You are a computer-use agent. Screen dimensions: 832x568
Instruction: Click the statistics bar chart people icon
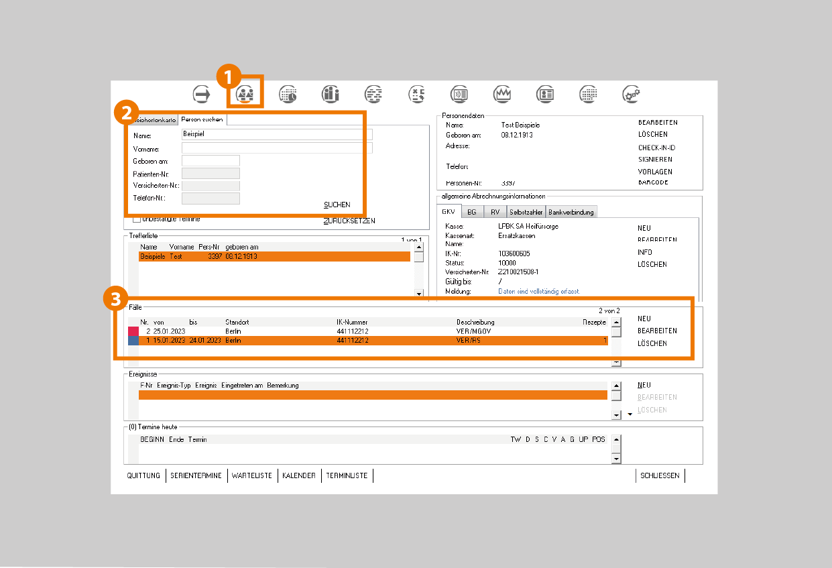pos(331,94)
